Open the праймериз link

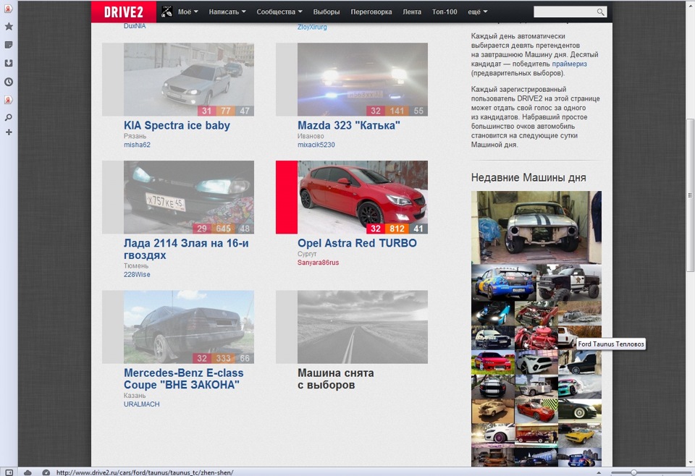(569, 64)
